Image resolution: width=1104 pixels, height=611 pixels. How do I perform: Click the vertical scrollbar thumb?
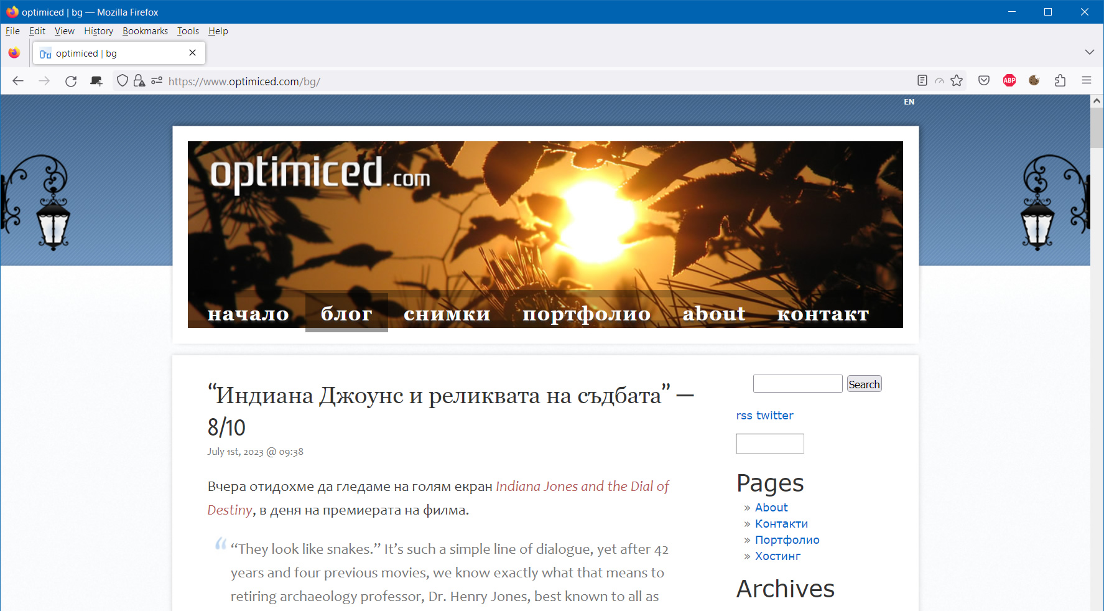coord(1097,128)
